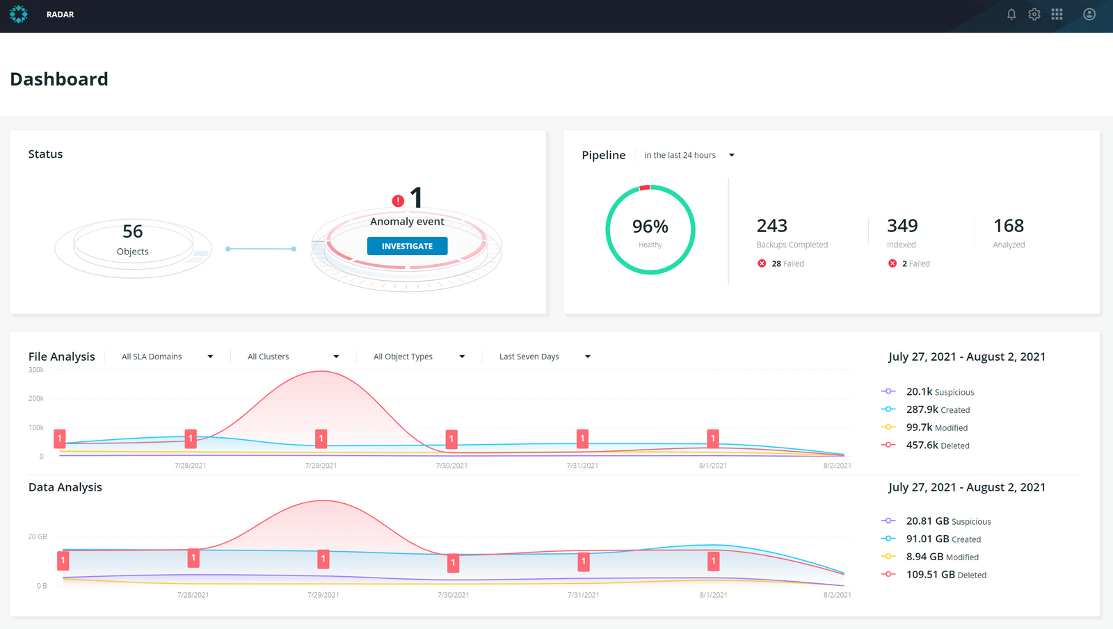Select the 7/29/2021 anomaly marker in File Analysis
1113x629 pixels.
321,439
